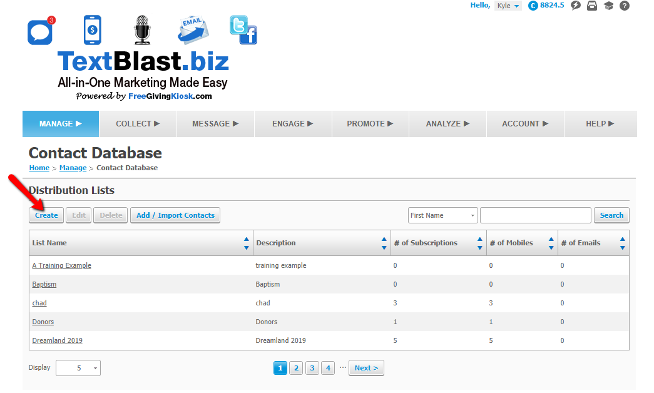Click the TextBlast.biz logo
Image resolution: width=654 pixels, height=393 pixels.
[x=143, y=61]
